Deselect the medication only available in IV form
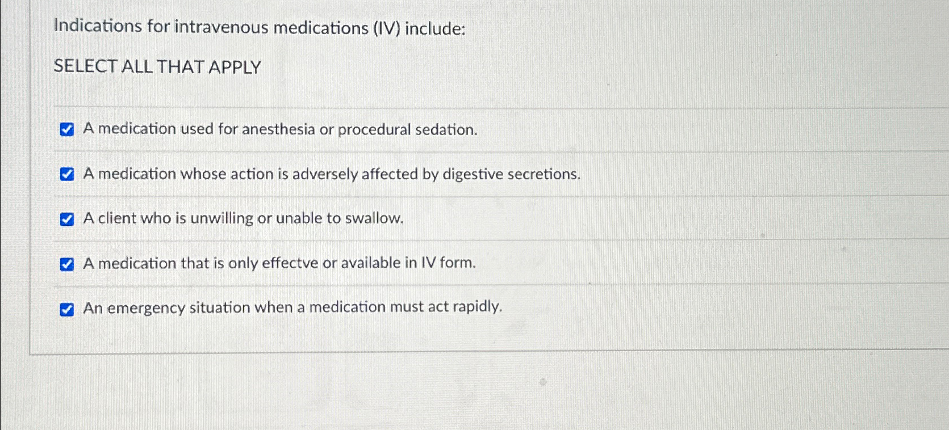Image resolution: width=949 pixels, height=430 pixels. [68, 263]
